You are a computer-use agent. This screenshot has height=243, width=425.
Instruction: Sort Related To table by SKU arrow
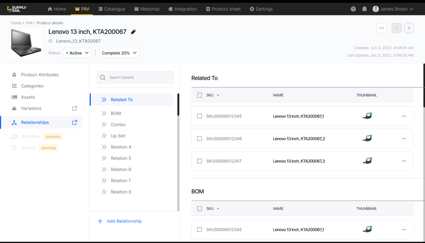(x=218, y=95)
